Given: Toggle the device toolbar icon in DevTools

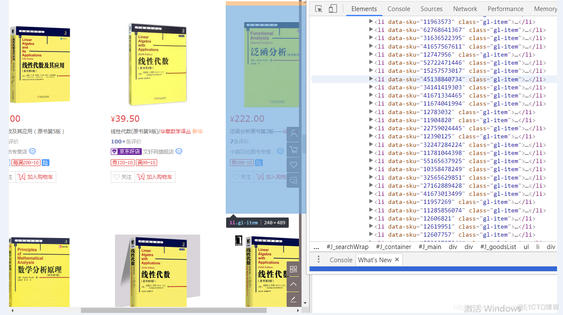Looking at the screenshot, I should coord(333,9).
